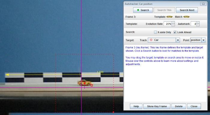Open the Car track dropdown
Screen dimensions: 210x115
pos(178,40)
